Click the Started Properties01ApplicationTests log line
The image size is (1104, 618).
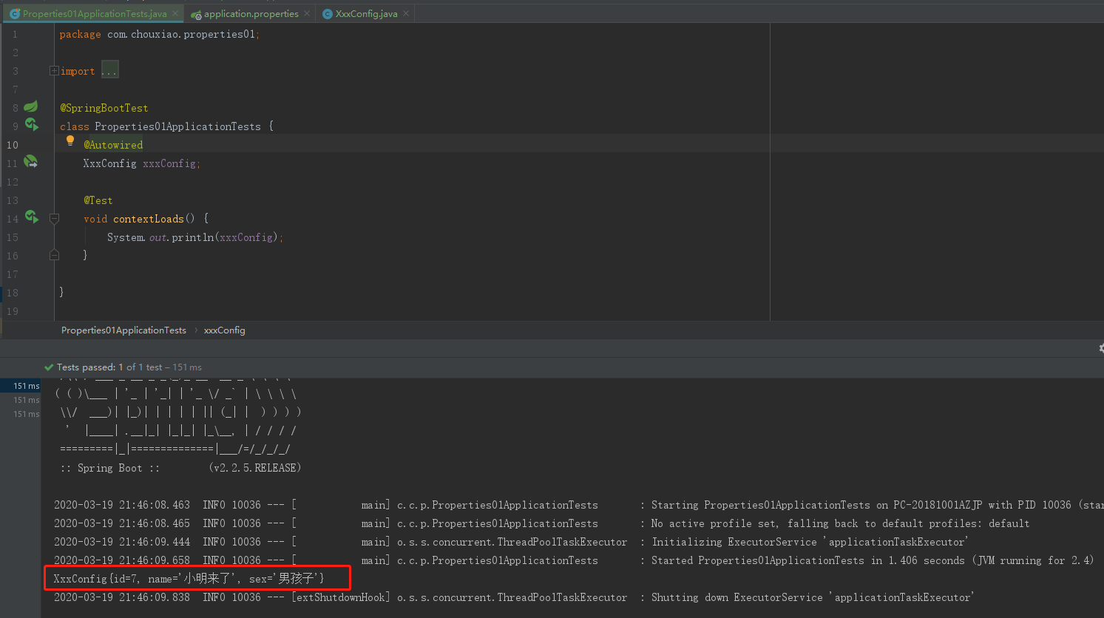coord(574,560)
